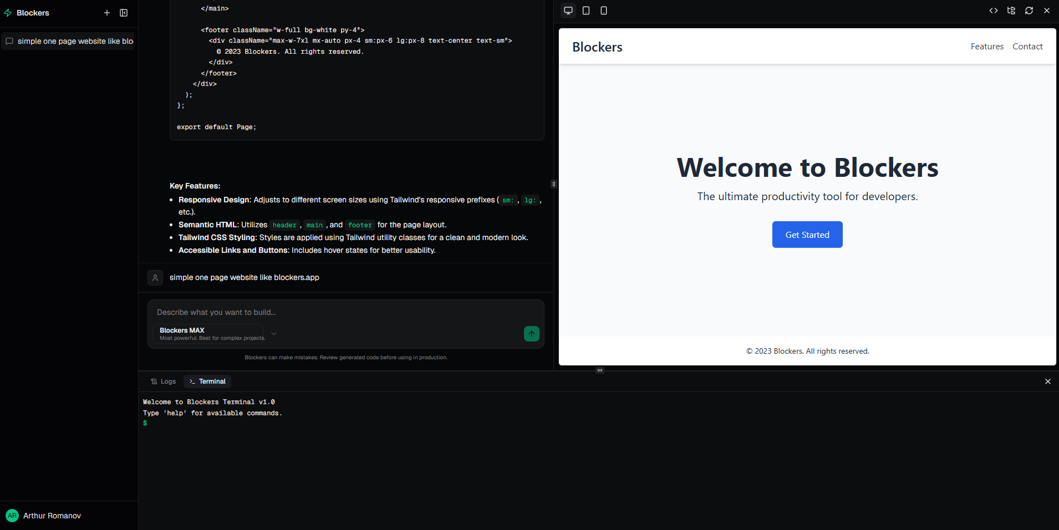Close the preview panel

click(x=1047, y=11)
